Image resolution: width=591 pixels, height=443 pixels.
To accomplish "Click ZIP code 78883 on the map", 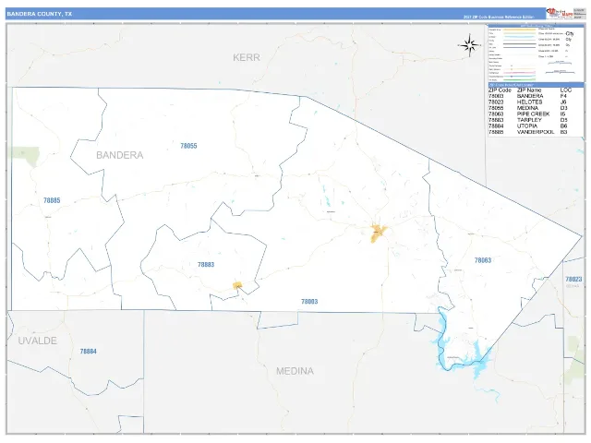I will [x=206, y=265].
